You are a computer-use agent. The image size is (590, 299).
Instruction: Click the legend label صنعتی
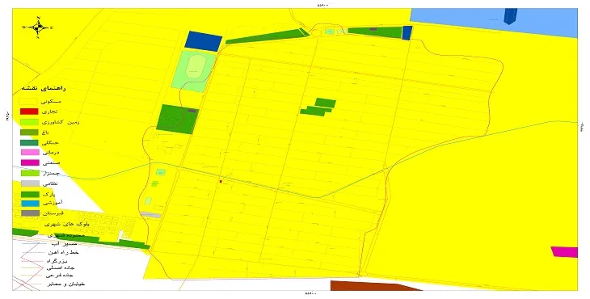pos(51,163)
